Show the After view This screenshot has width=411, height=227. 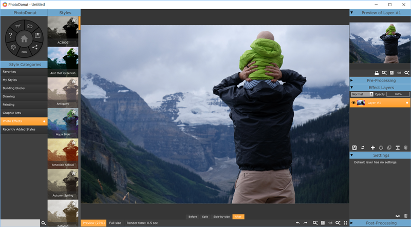238,217
